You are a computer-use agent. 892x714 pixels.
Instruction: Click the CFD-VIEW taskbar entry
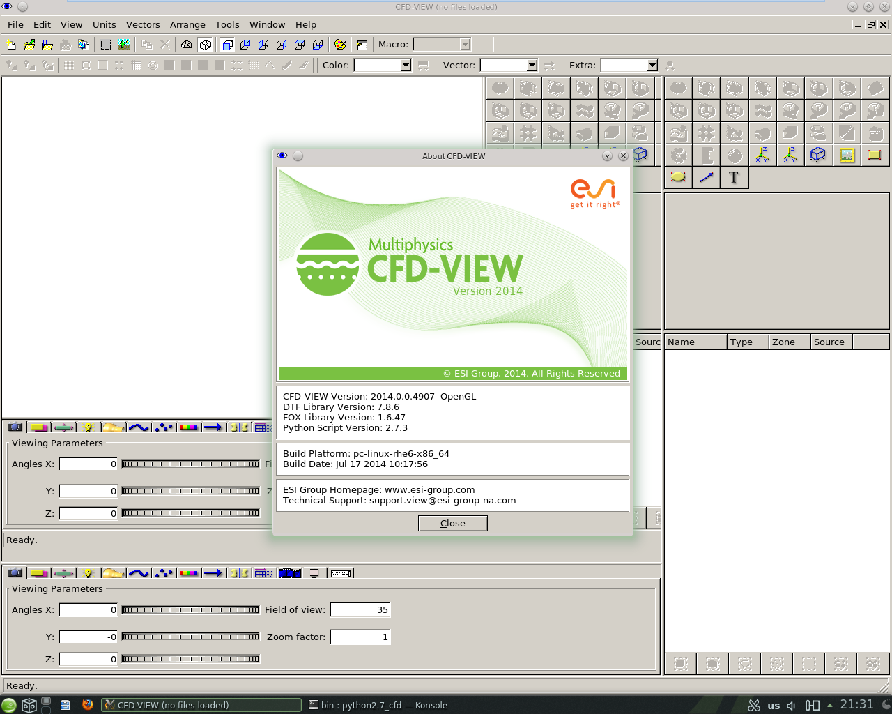201,705
